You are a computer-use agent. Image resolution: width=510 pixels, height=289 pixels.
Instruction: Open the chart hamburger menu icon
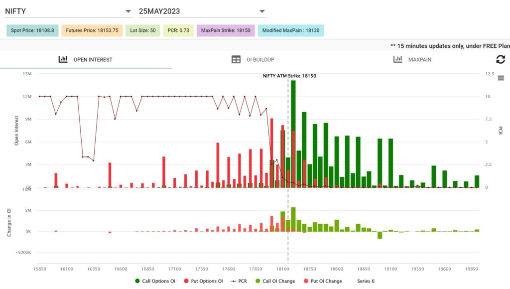click(x=501, y=78)
